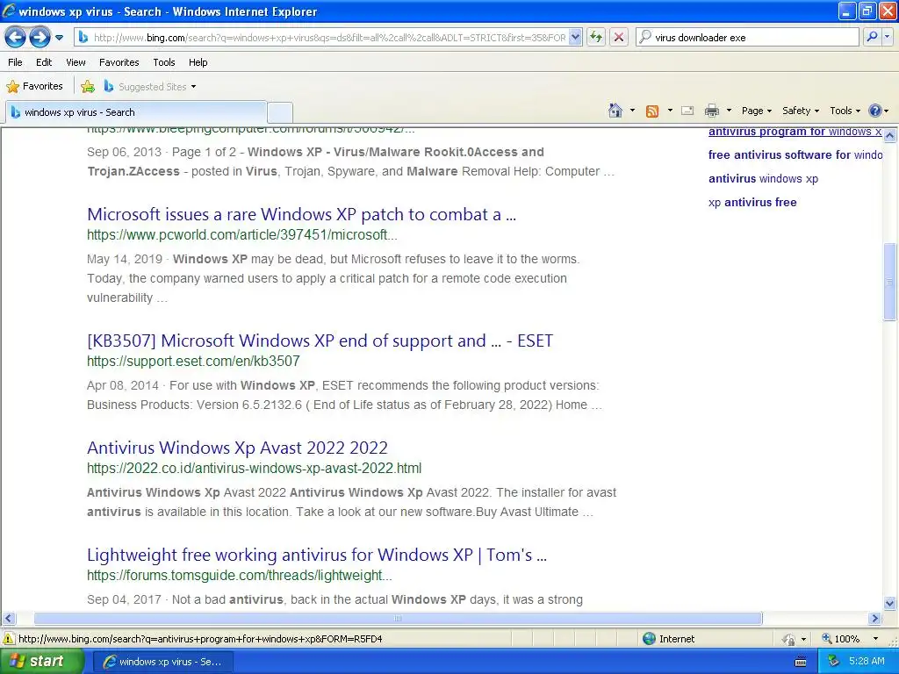Click the 100% zoom level button
Image resolution: width=899 pixels, height=674 pixels.
[x=840, y=639]
